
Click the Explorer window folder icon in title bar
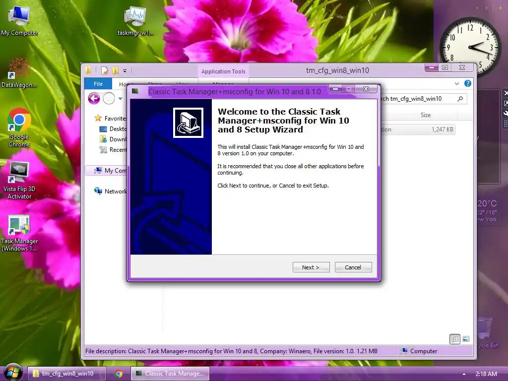pos(88,70)
